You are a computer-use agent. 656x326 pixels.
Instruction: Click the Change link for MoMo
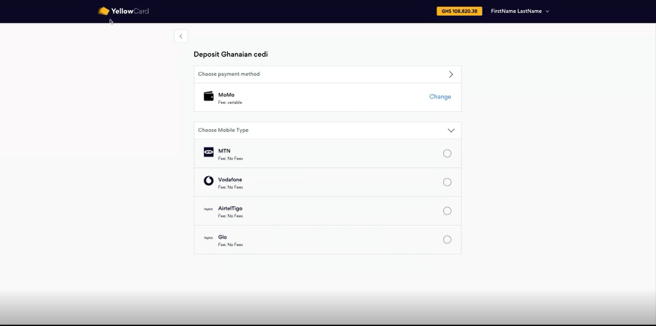pos(440,97)
